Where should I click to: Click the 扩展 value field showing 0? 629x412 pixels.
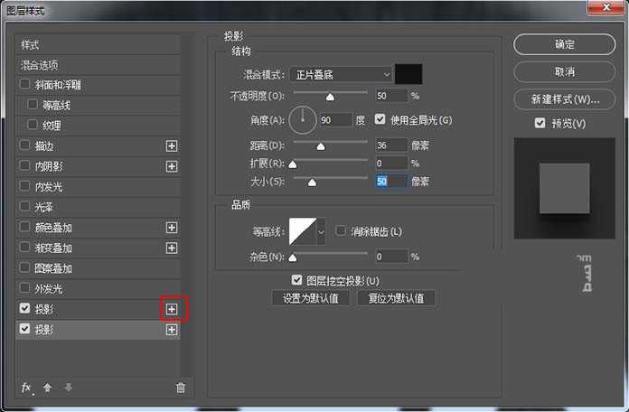click(x=391, y=163)
